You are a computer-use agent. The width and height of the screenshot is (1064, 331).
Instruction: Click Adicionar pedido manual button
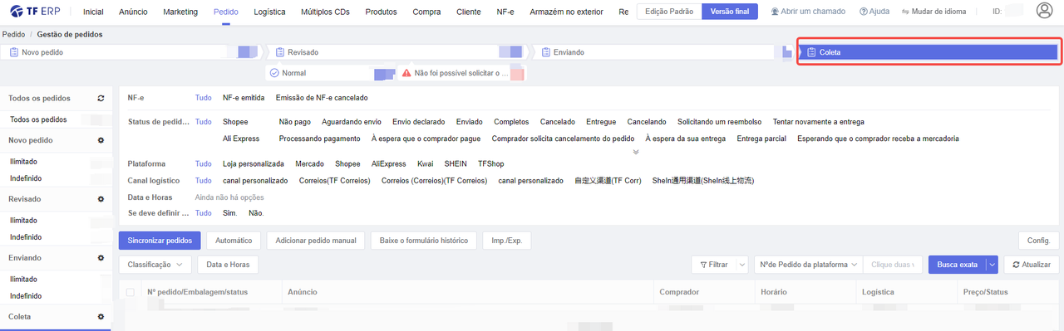pyautogui.click(x=316, y=241)
